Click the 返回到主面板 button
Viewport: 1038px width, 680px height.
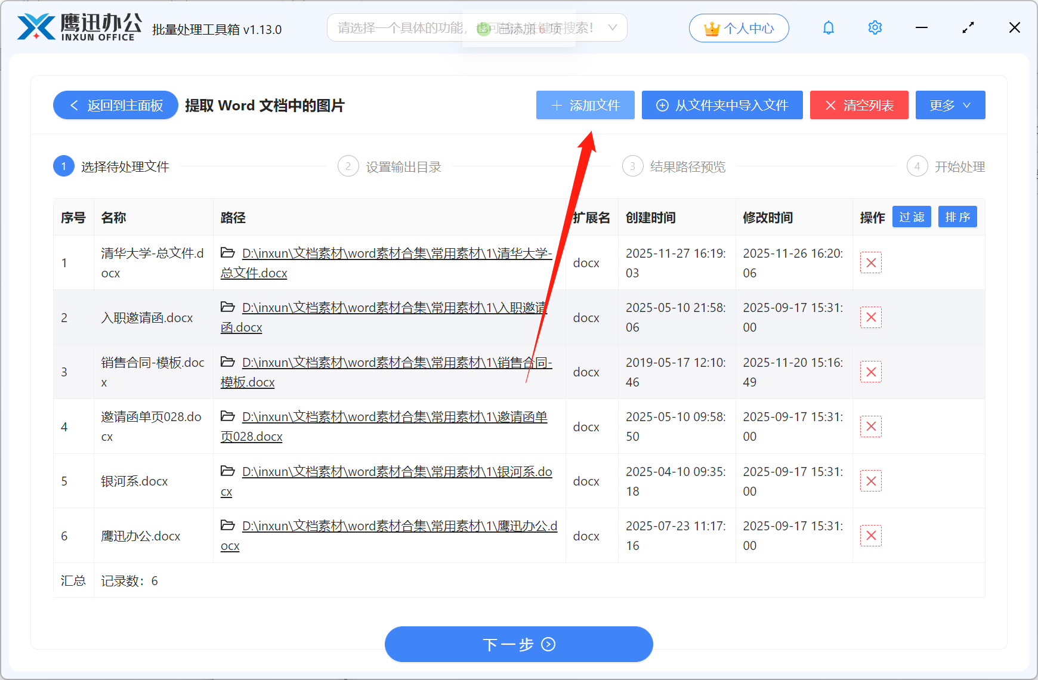click(x=115, y=105)
